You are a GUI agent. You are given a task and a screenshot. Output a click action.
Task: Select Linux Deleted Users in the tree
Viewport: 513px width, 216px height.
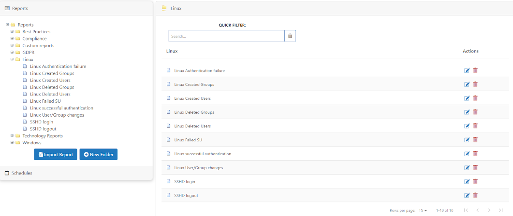pyautogui.click(x=50, y=94)
